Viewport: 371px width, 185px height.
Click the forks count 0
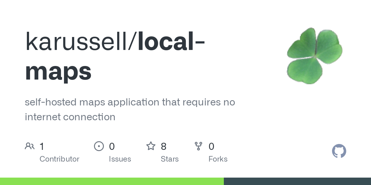211,146
